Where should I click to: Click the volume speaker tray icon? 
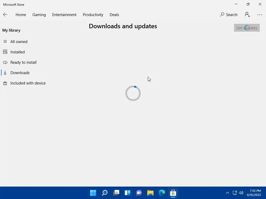tap(241, 193)
